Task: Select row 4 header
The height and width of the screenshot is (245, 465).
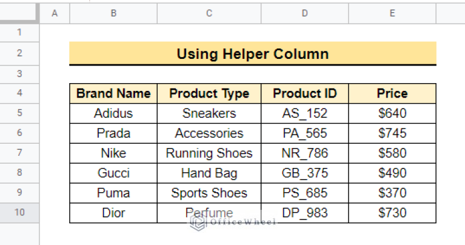Action: (19, 93)
